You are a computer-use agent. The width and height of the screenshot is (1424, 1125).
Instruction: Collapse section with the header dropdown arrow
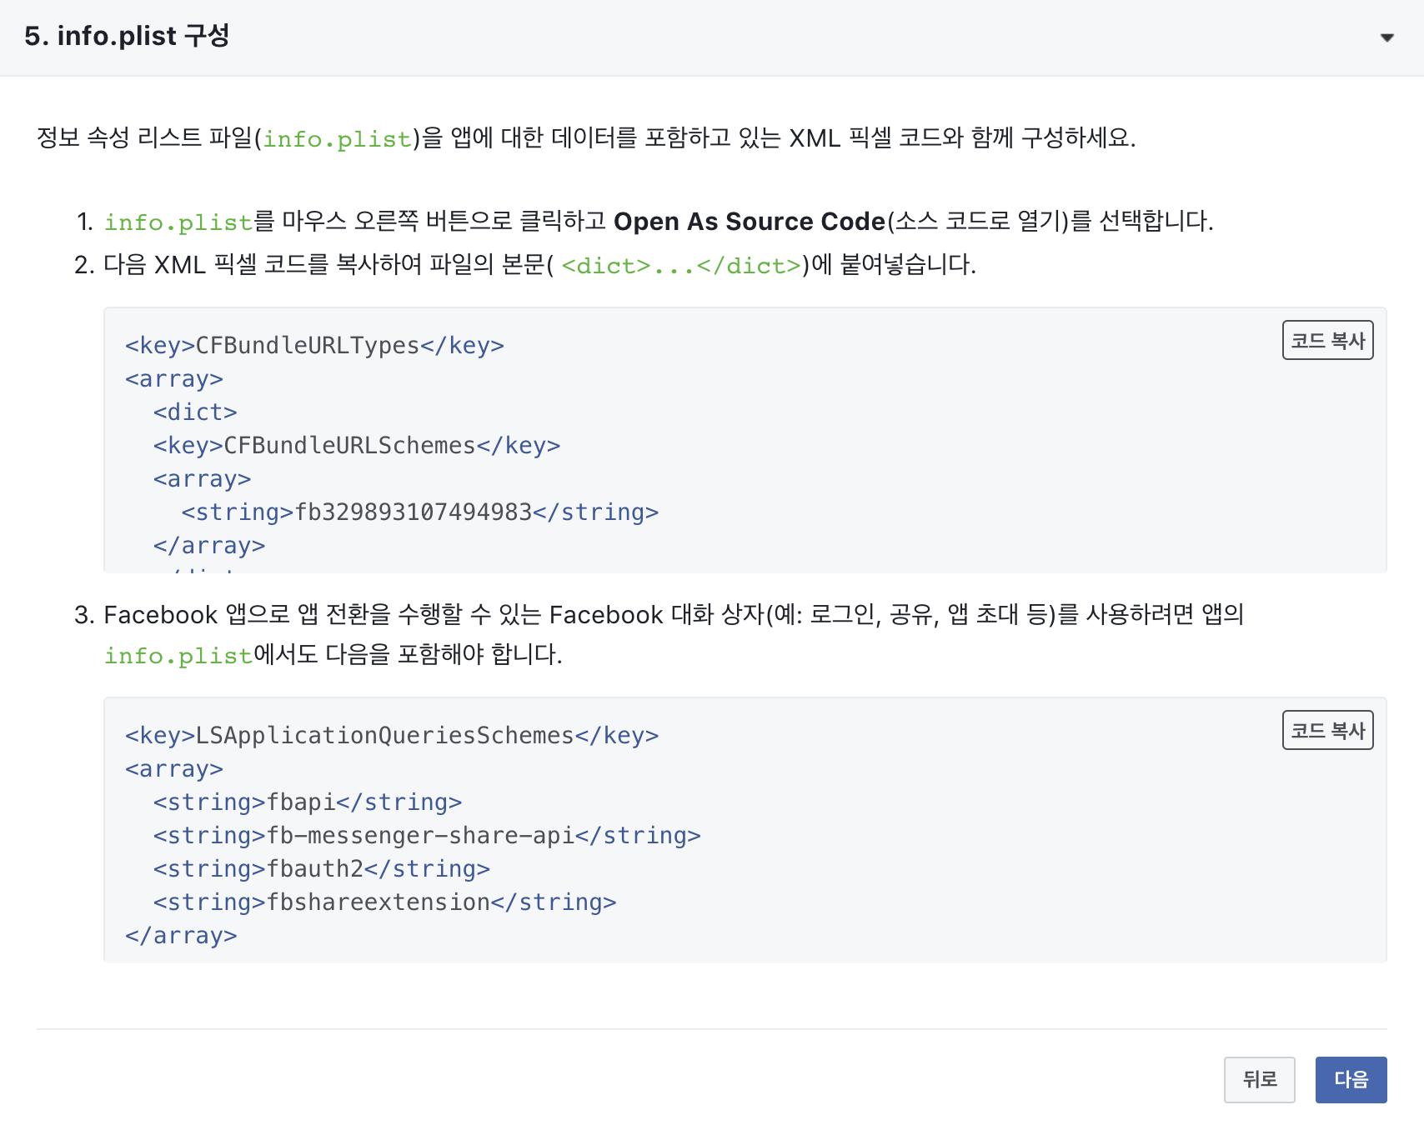pos(1386,37)
